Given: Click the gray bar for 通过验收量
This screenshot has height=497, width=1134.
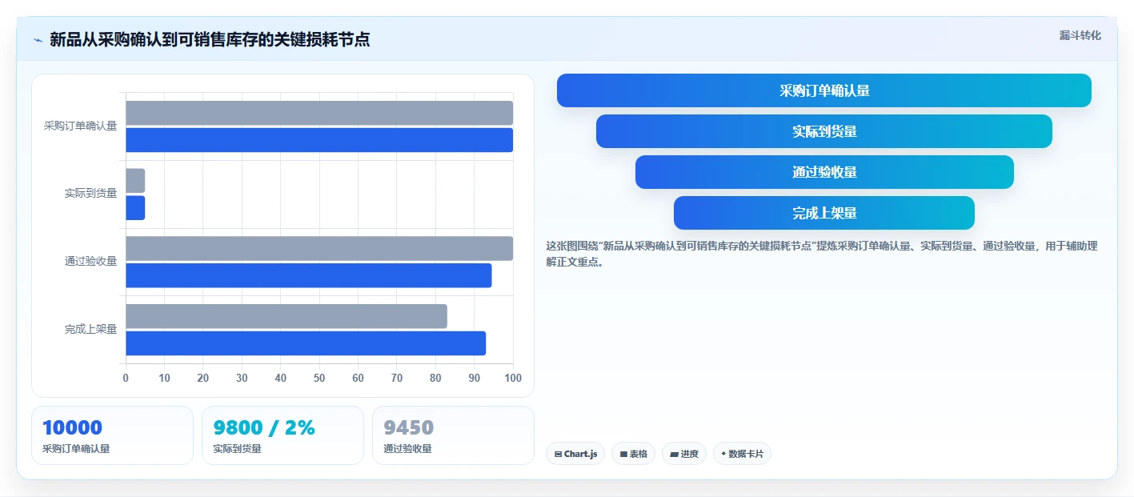Looking at the screenshot, I should [319, 248].
